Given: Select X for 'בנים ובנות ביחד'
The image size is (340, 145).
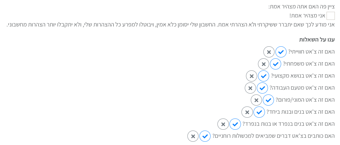Looking at the screenshot, I should [x=247, y=112].
